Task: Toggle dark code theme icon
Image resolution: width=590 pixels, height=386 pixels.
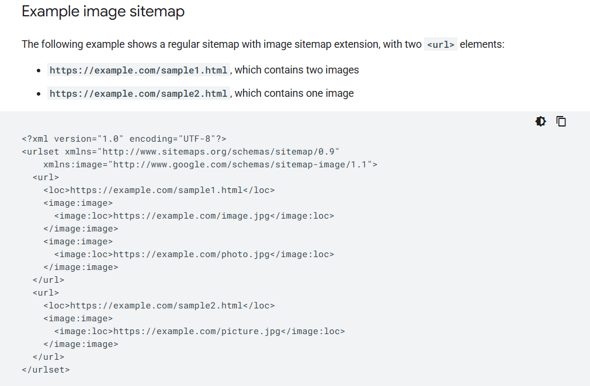Action: click(540, 121)
